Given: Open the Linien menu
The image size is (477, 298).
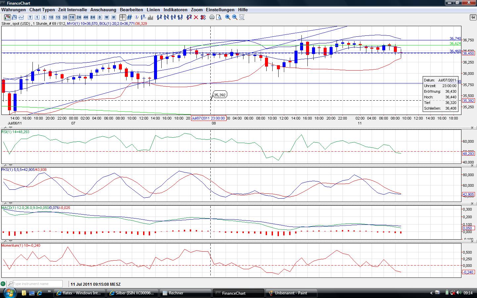Looking at the screenshot, I should (153, 10).
